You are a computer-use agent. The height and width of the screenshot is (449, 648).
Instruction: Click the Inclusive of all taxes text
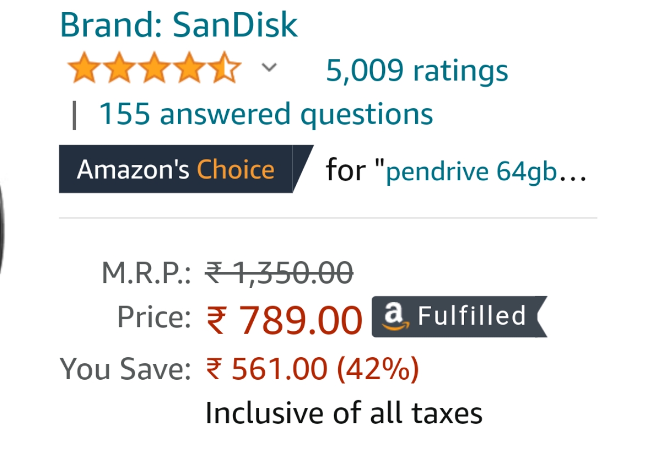click(344, 413)
